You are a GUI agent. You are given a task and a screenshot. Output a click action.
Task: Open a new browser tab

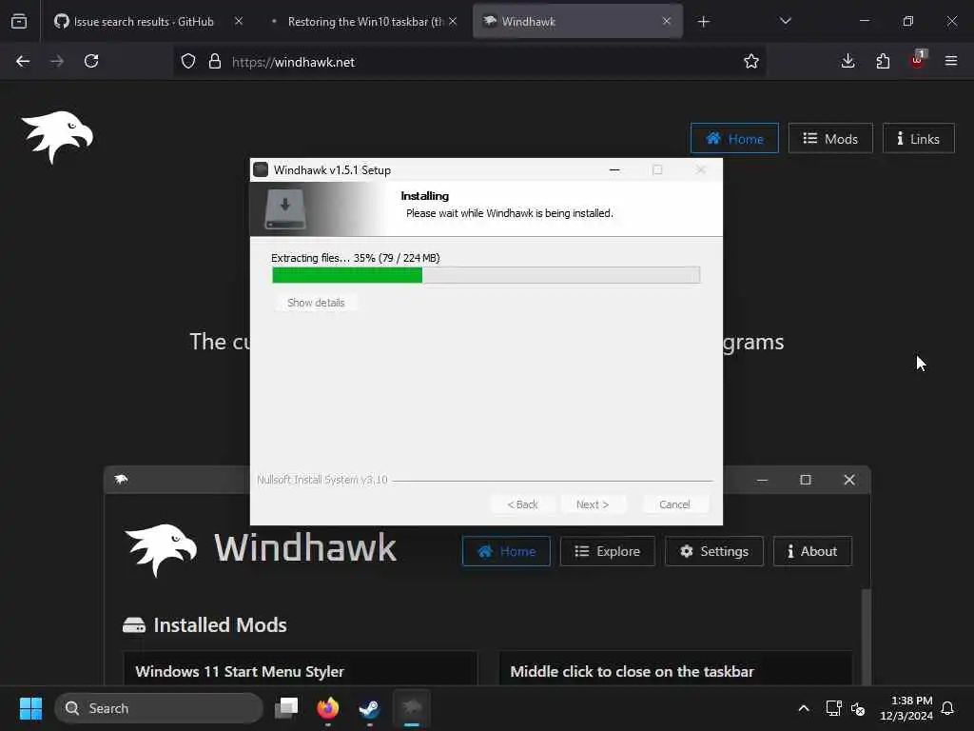pyautogui.click(x=703, y=22)
